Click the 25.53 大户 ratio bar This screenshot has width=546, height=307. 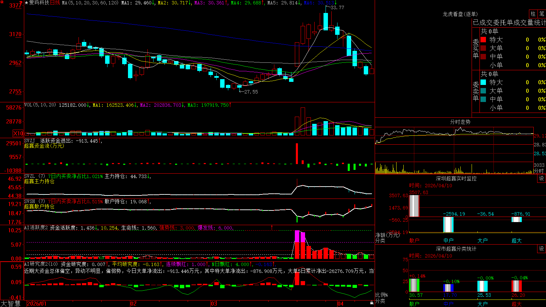[x=483, y=287]
